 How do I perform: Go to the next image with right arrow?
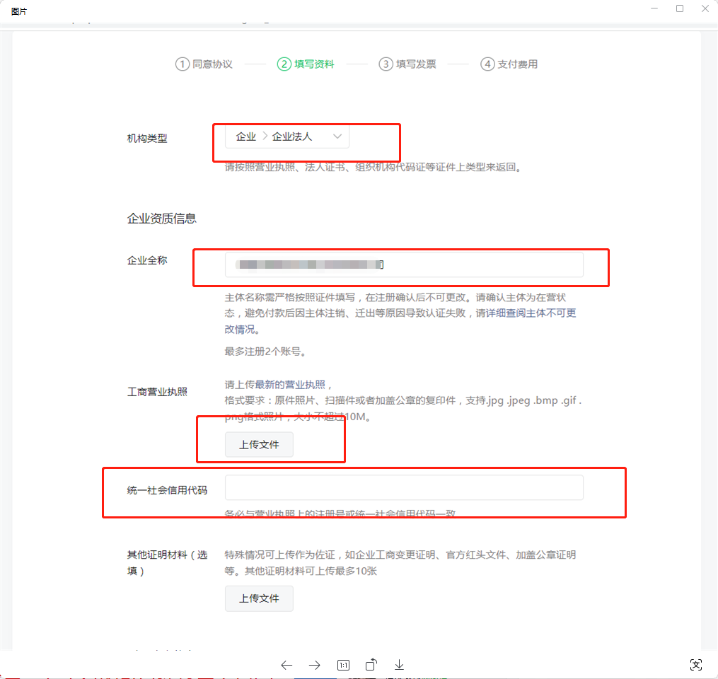315,665
